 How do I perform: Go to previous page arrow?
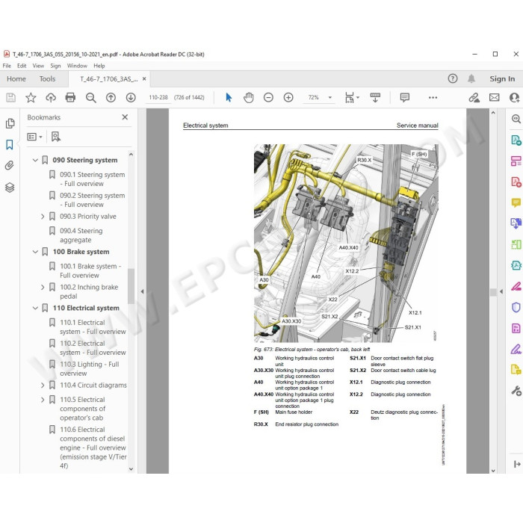click(x=111, y=97)
